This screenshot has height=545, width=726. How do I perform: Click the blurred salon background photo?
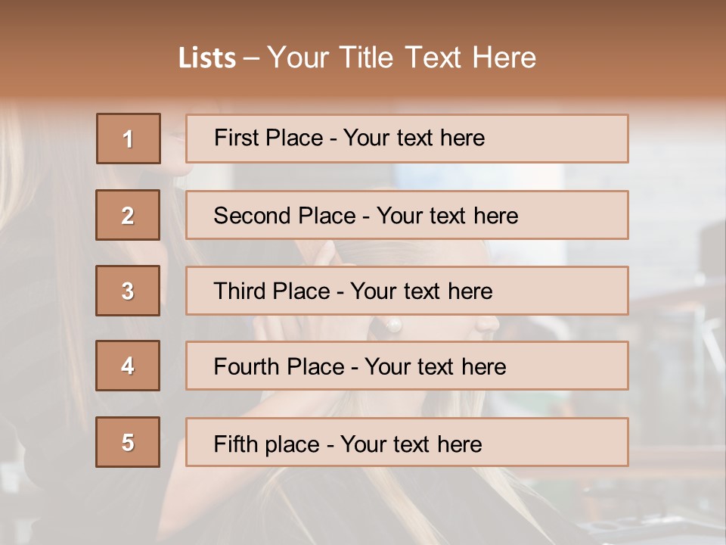point(673,303)
